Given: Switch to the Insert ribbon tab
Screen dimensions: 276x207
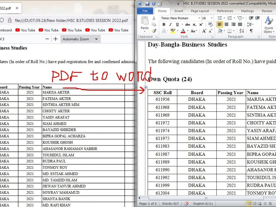Looking at the screenshot, I should (179, 11).
